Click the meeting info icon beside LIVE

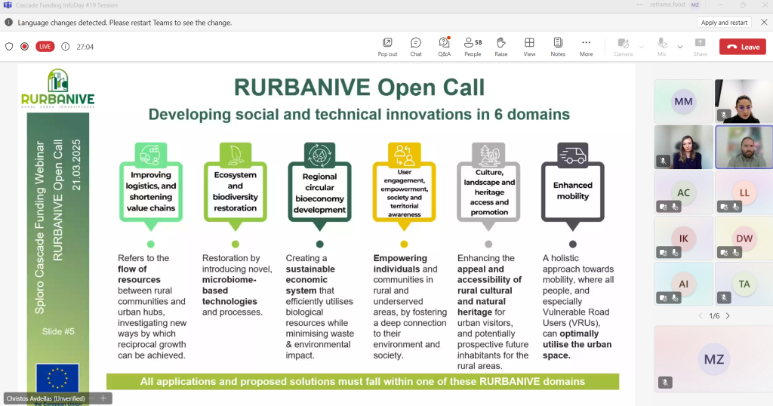[x=66, y=47]
